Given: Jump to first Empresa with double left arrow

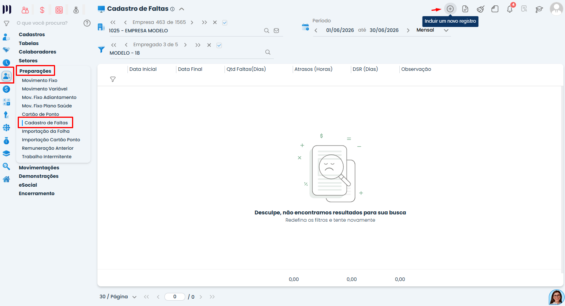Looking at the screenshot, I should pos(113,23).
